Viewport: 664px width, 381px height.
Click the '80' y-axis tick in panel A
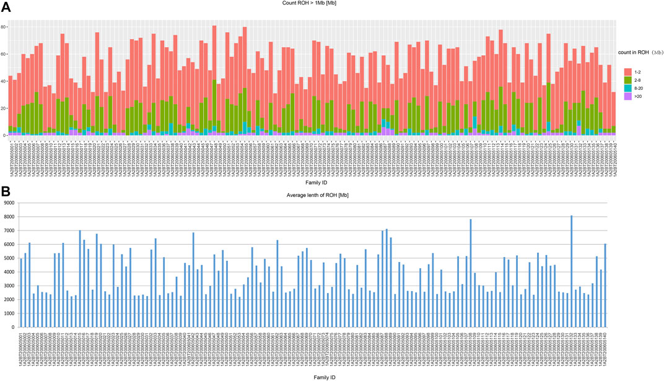(3, 27)
